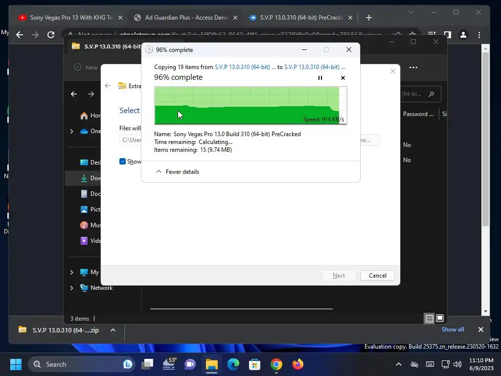
Task: Go forward in Chrome browser
Action: point(35,35)
